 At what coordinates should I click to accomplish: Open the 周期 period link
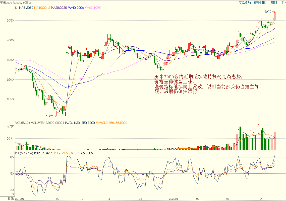coord(274,3)
